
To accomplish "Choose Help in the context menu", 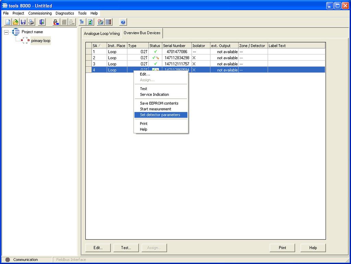I will click(161, 129).
